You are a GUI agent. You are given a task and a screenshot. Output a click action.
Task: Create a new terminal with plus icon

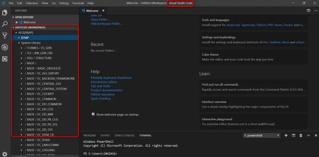[x=286, y=135]
